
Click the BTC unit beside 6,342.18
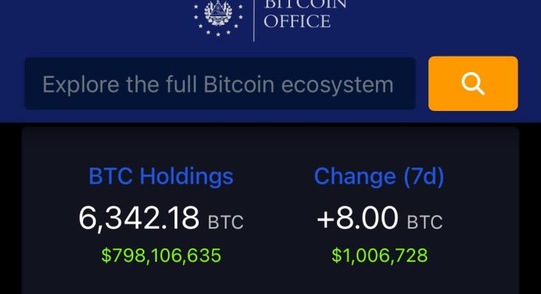tap(225, 221)
